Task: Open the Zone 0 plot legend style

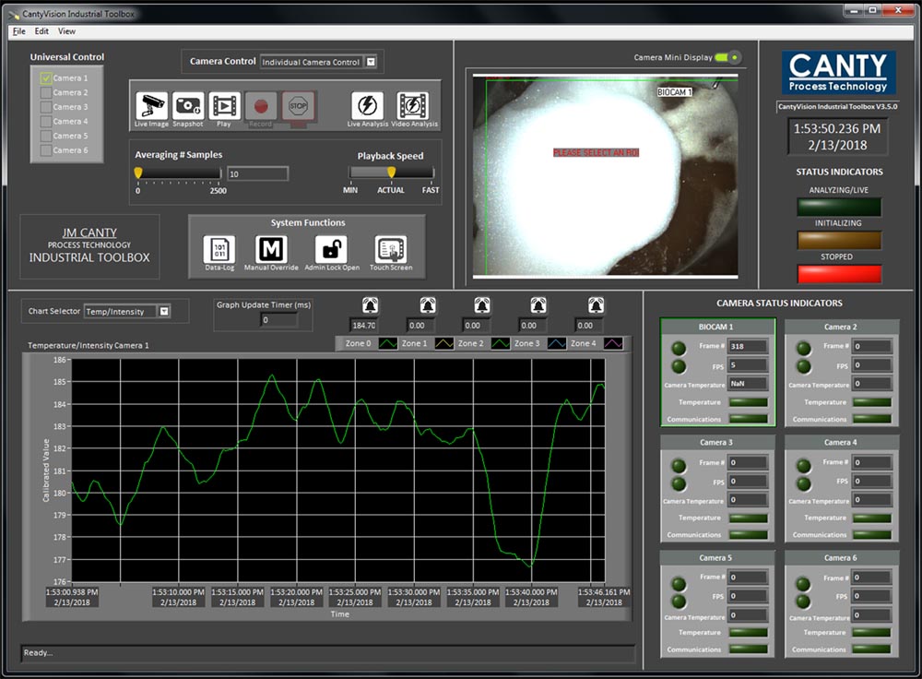Action: (386, 343)
